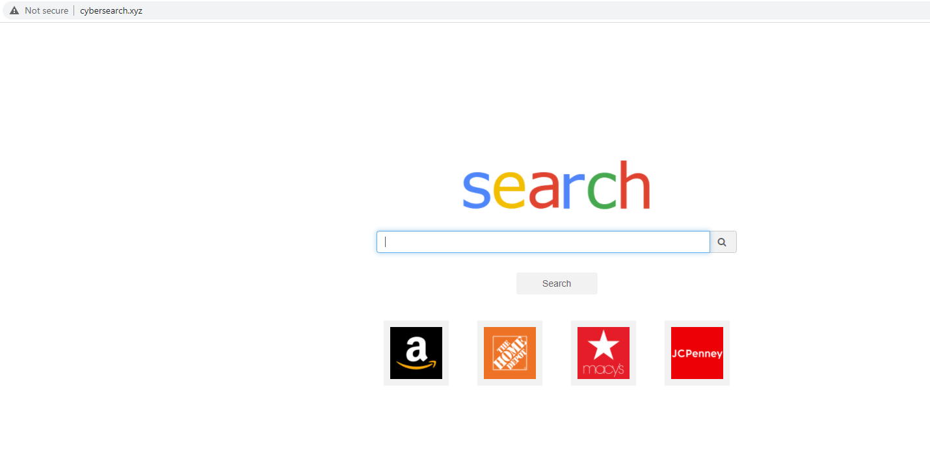The width and height of the screenshot is (930, 472).
Task: Click the gray Search button
Action: pos(557,283)
